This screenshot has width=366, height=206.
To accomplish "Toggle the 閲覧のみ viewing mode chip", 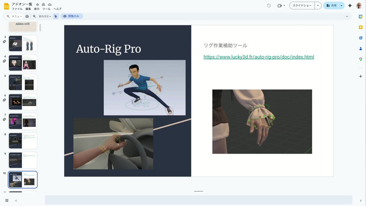I will [x=72, y=16].
